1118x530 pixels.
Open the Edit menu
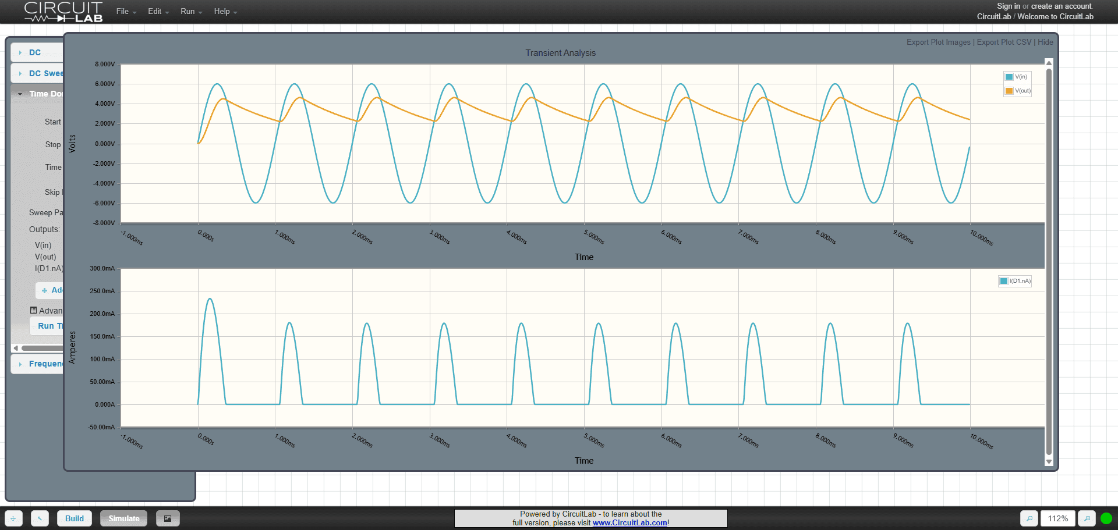[158, 12]
